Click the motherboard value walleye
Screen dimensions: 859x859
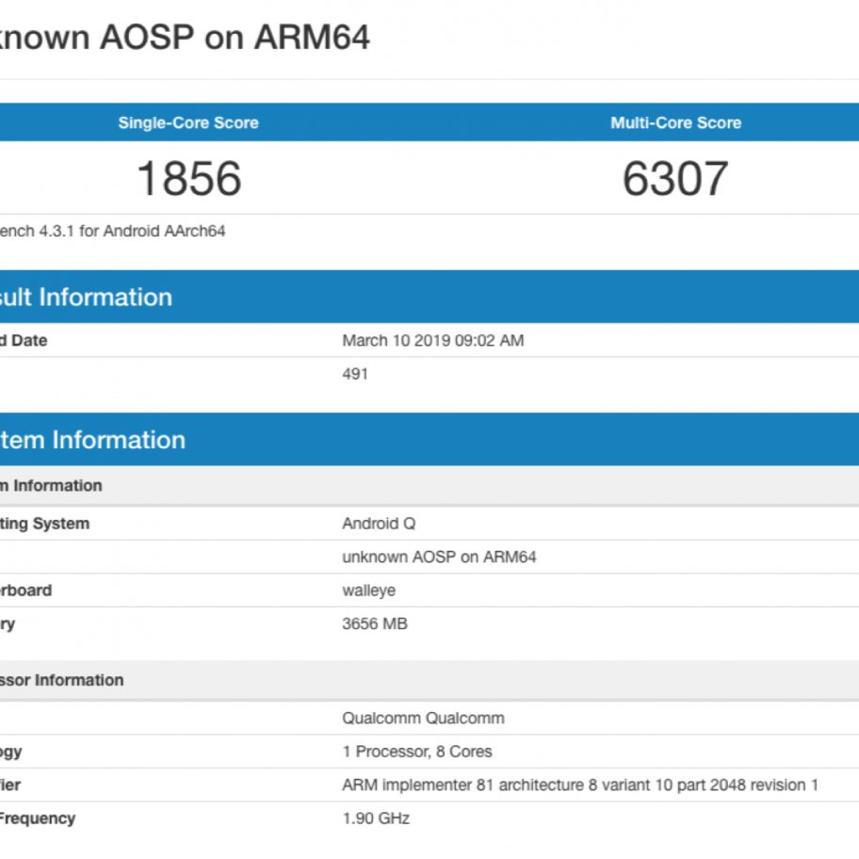368,591
